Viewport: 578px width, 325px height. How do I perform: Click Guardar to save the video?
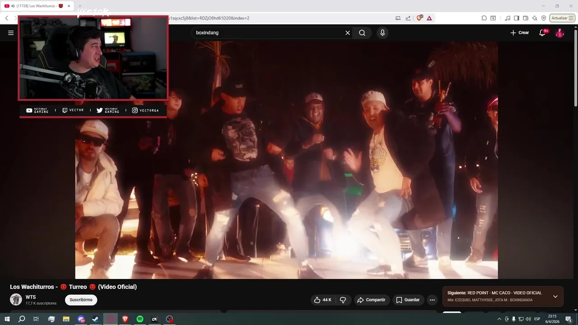pos(408,300)
